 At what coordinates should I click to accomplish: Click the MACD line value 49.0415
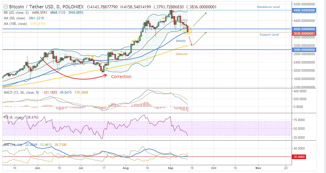(x=66, y=92)
